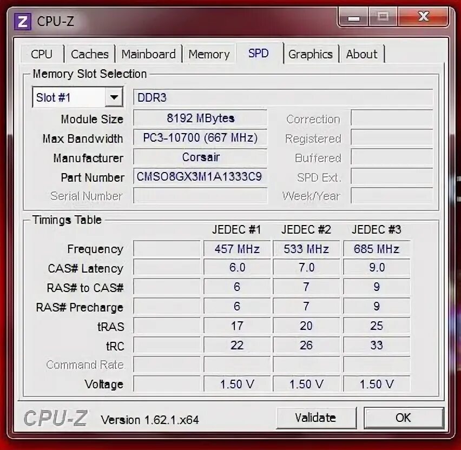Click the Part Number label

click(93, 177)
